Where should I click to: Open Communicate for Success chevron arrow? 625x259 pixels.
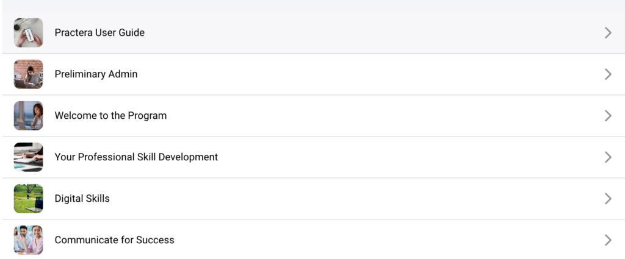(x=607, y=240)
